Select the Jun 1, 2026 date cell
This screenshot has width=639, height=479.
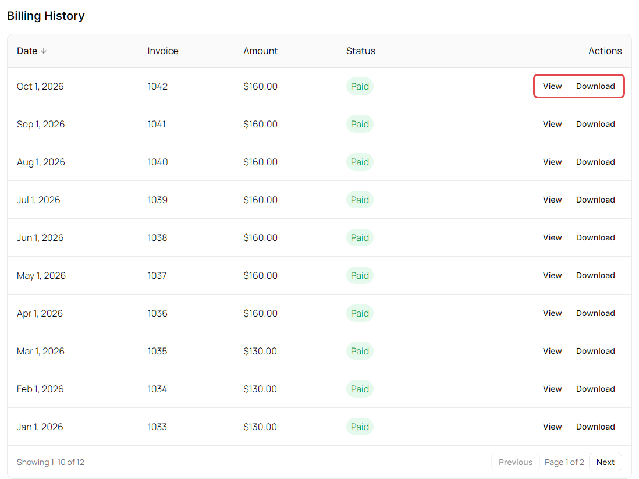pos(40,237)
